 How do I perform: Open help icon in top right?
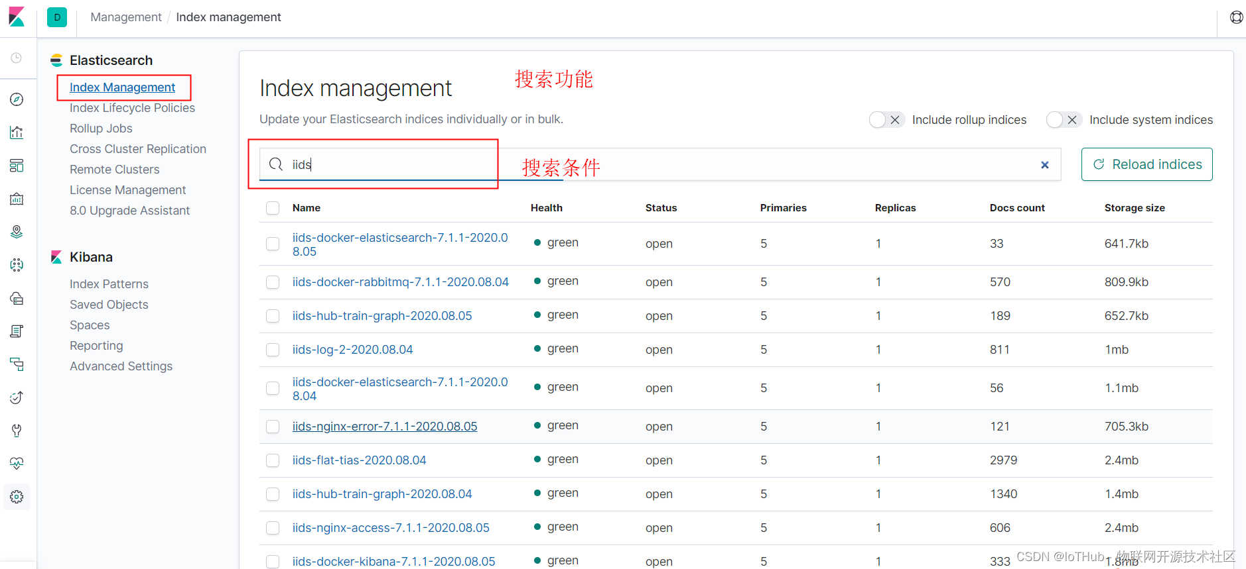[1236, 17]
